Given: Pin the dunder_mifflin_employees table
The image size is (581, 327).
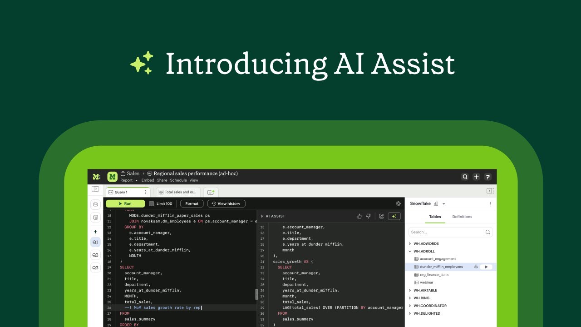Looking at the screenshot, I should coord(476,267).
